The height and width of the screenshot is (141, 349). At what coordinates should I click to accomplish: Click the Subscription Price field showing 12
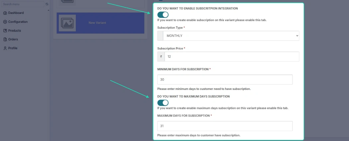pyautogui.click(x=232, y=56)
